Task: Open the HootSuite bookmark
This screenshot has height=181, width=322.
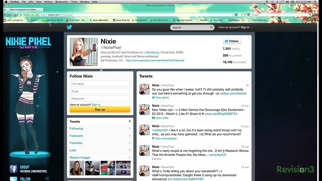Action: coord(216,20)
